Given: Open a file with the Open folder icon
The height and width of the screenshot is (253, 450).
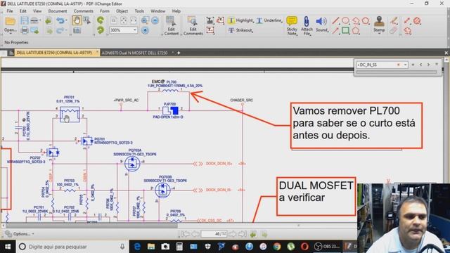Looking at the screenshot, I should click(11, 22).
